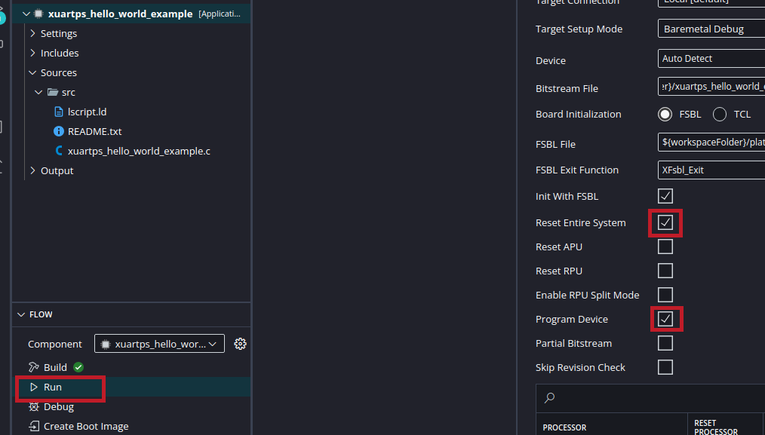Image resolution: width=765 pixels, height=435 pixels.
Task: Toggle the Program Device checkbox
Action: 665,319
